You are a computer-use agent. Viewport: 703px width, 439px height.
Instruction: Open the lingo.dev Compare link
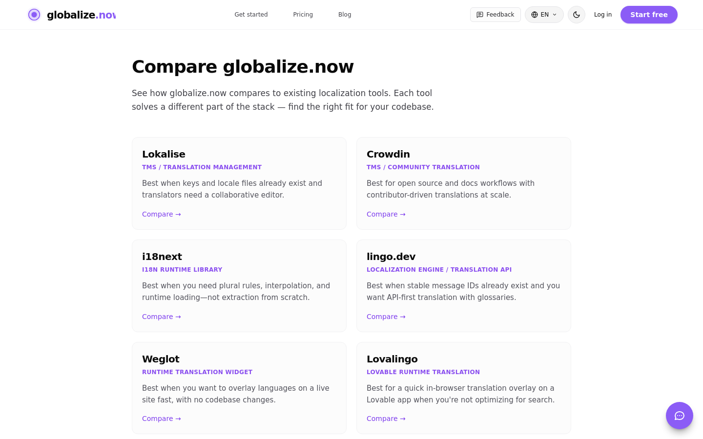(386, 317)
